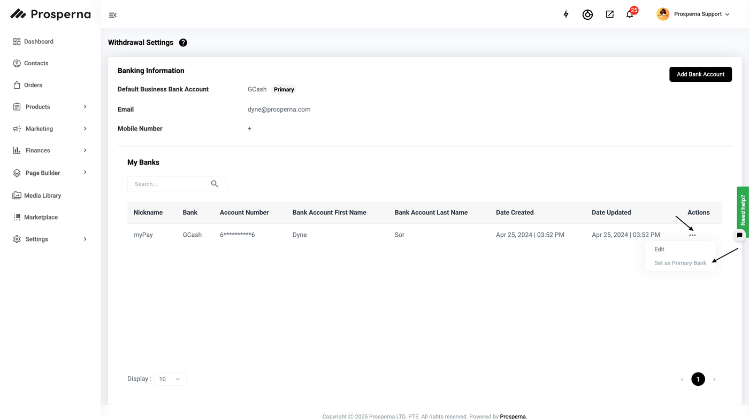The image size is (749, 419).
Task: Select page 1 in pagination
Action: [x=698, y=379]
